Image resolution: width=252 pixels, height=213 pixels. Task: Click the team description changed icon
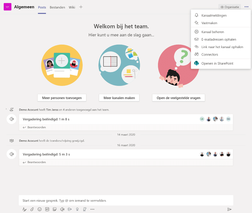point(12,141)
